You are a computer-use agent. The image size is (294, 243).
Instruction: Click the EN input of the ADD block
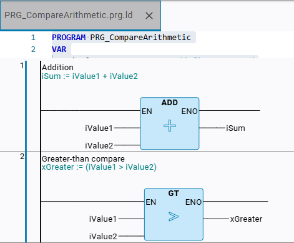[x=147, y=111]
